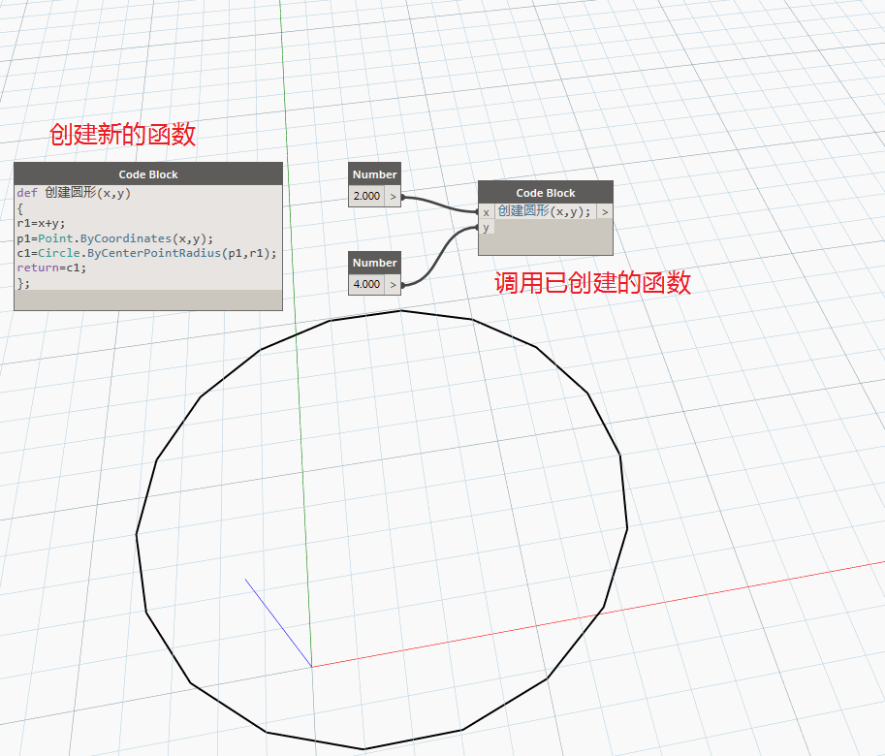Select the upper Number node header
This screenshot has width=885, height=756.
[375, 174]
